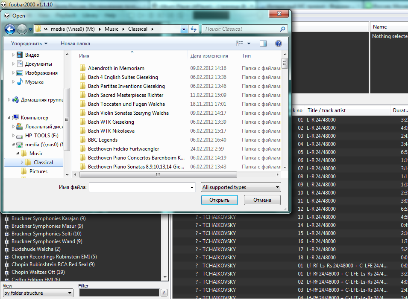This screenshot has height=299, width=408.
Task: Select Видео library in navigation tree
Action: click(32, 55)
